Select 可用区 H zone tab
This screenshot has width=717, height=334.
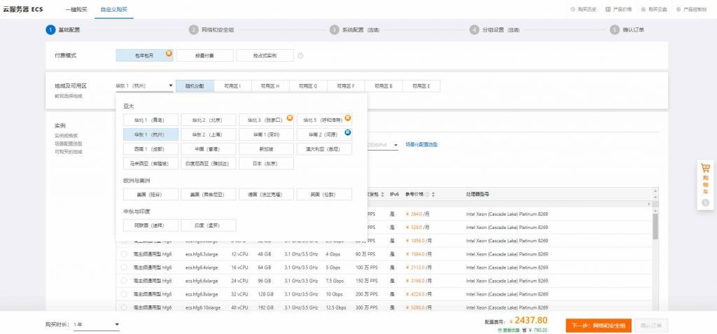click(x=271, y=86)
